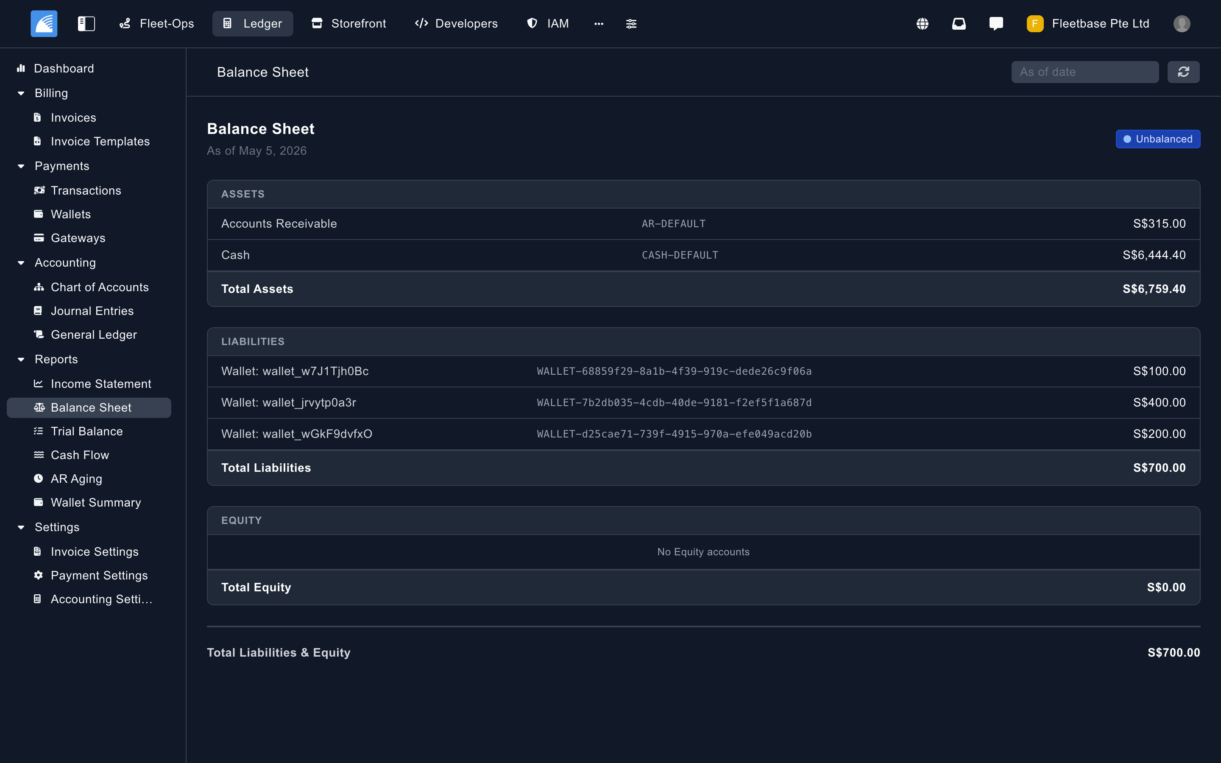Click the Fleetbase logo icon
1221x763 pixels.
[44, 23]
